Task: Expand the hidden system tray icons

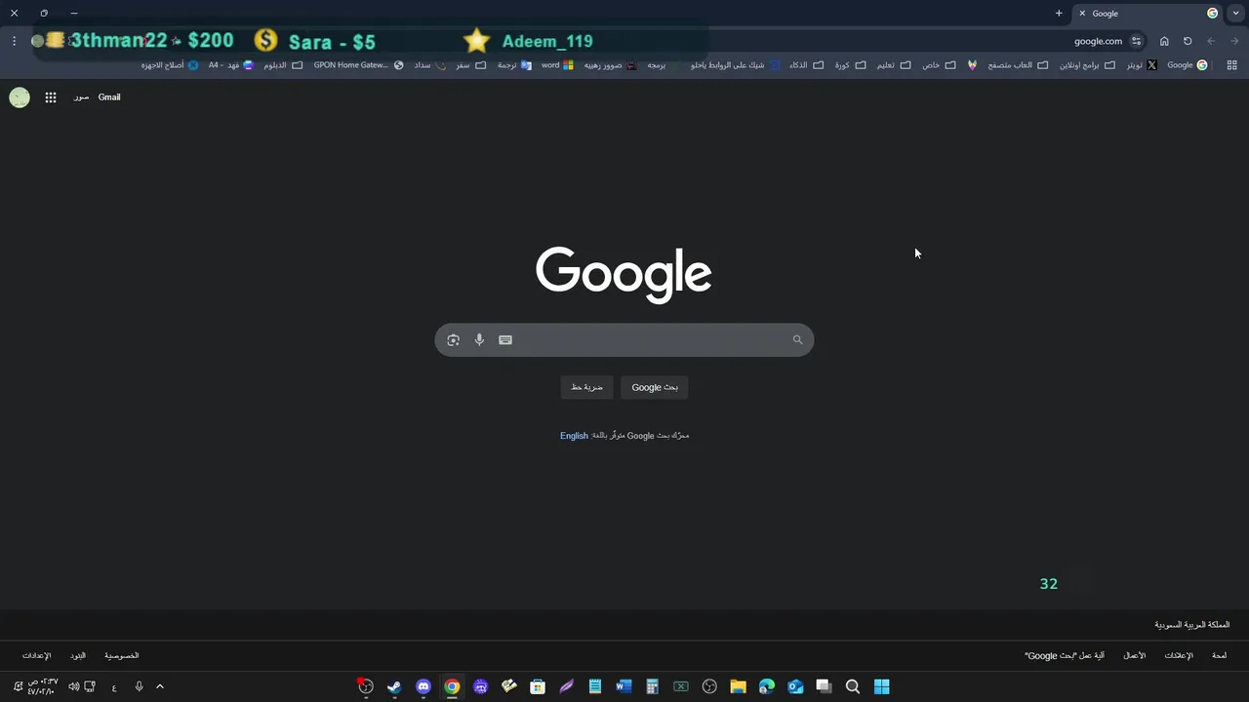Action: click(160, 686)
